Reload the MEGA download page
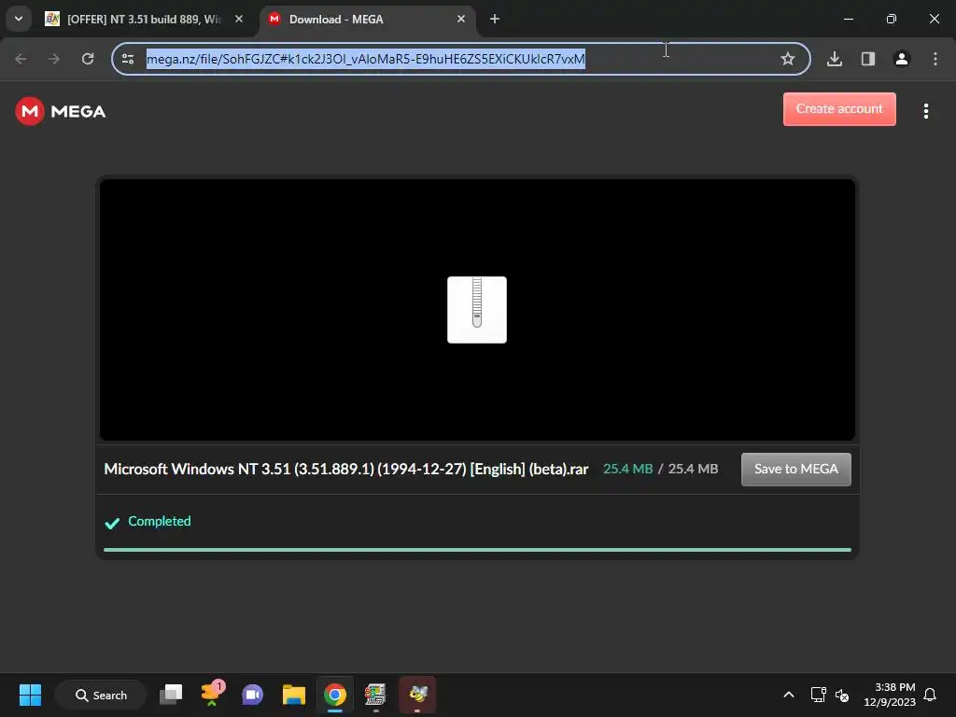This screenshot has width=956, height=717. coord(88,59)
